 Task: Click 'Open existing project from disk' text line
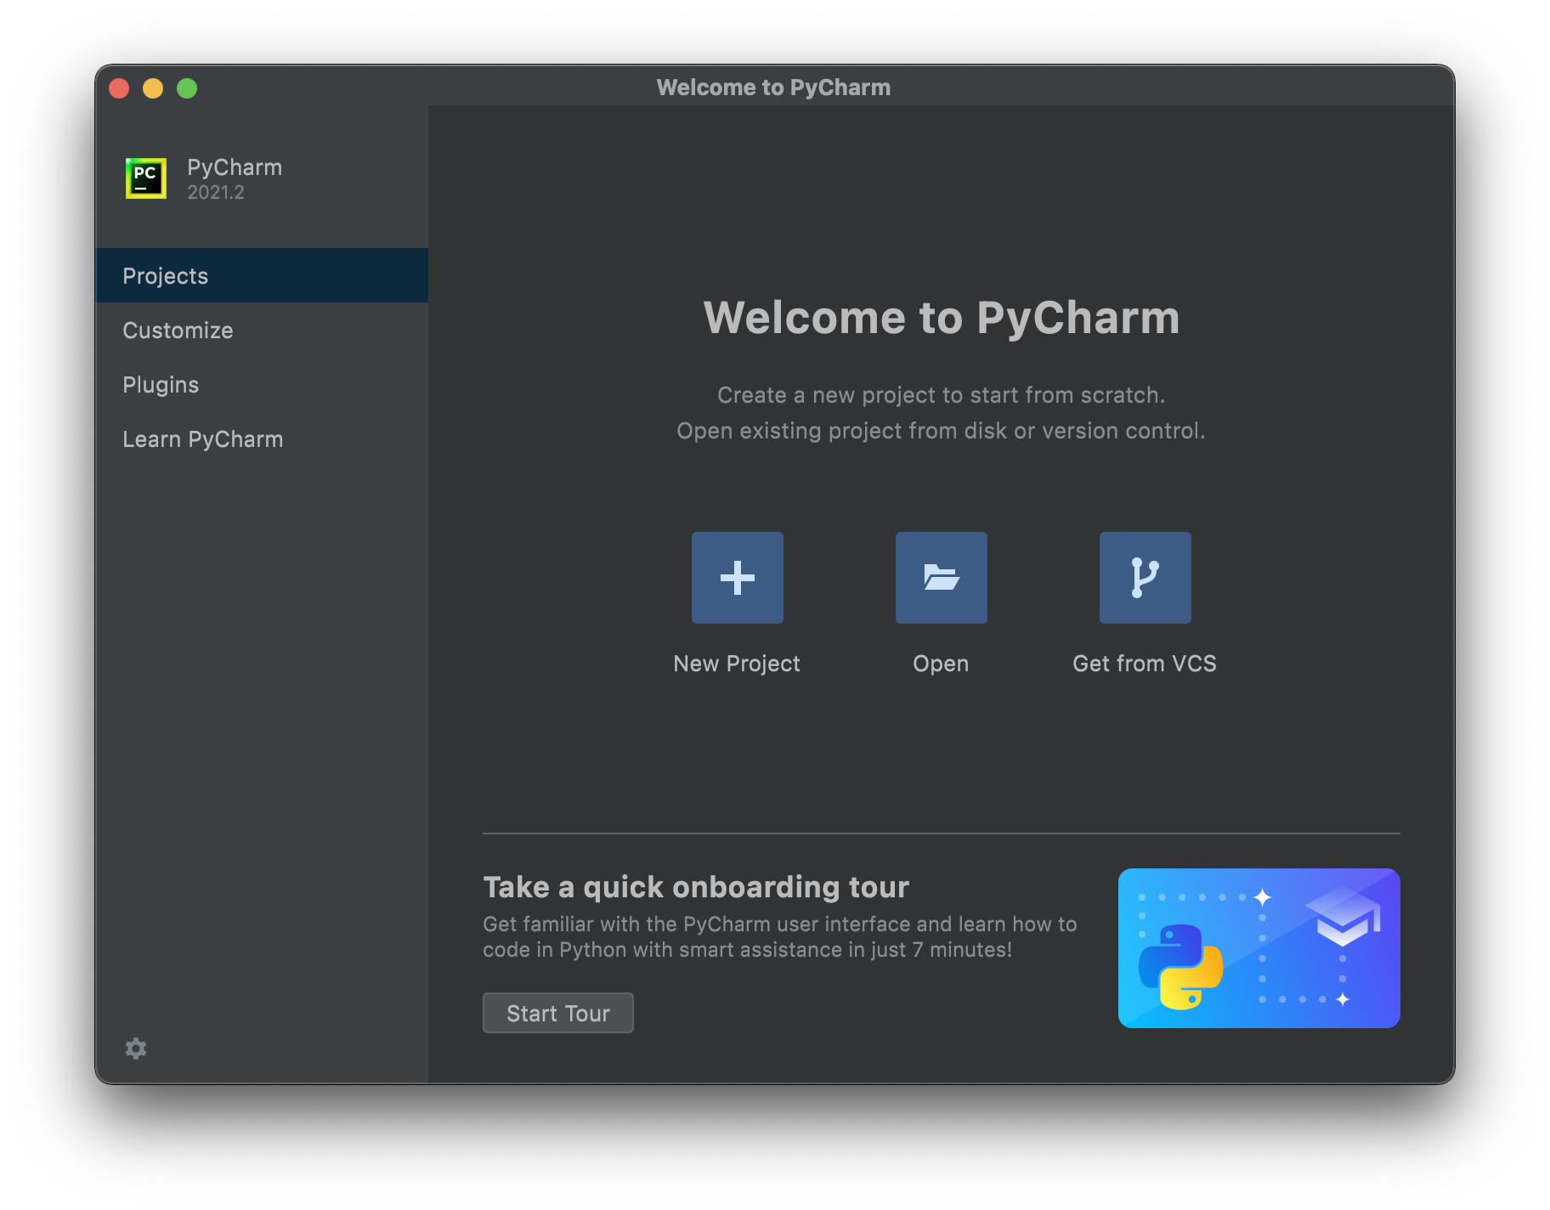(942, 431)
